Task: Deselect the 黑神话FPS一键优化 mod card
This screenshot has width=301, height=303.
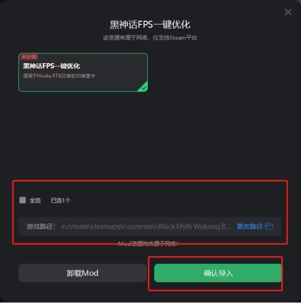Action: [x=83, y=72]
